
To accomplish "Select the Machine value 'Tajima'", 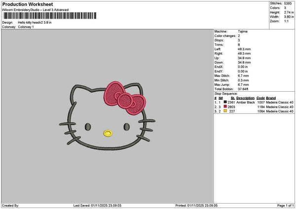I will click(x=243, y=32).
